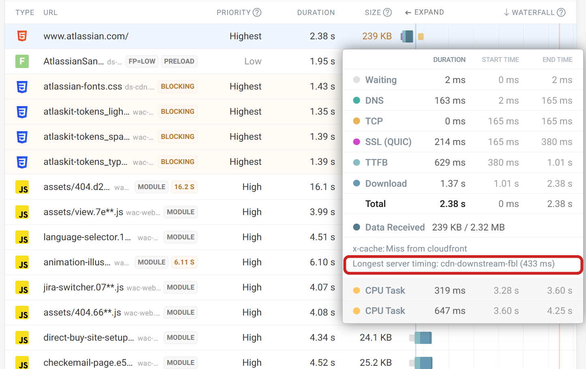
Task: Click the JS icon for jira-switcher.07**.js
Action: 22,288
